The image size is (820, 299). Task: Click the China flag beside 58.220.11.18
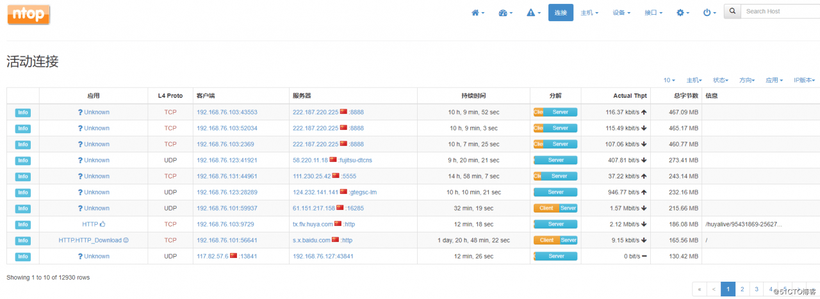(x=334, y=160)
